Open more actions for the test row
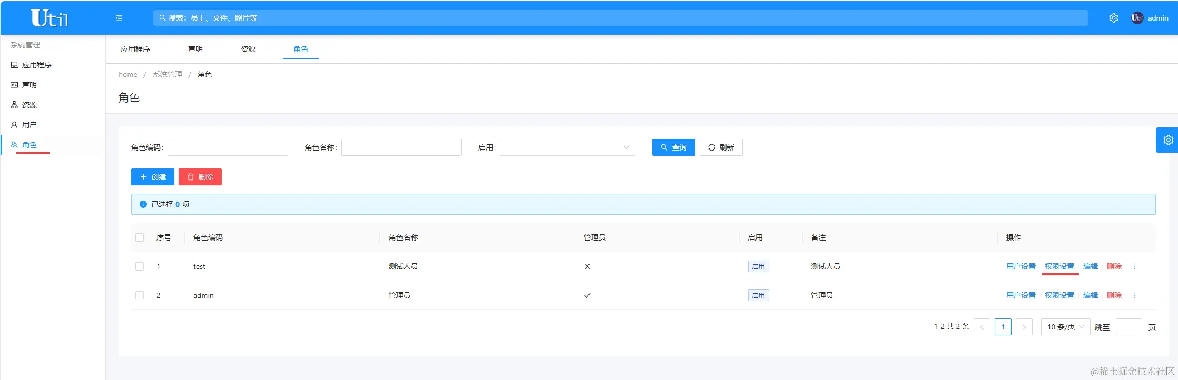 1134,266
